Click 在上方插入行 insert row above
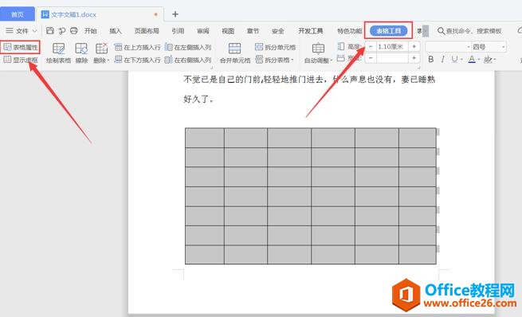522x317 pixels. tap(137, 47)
